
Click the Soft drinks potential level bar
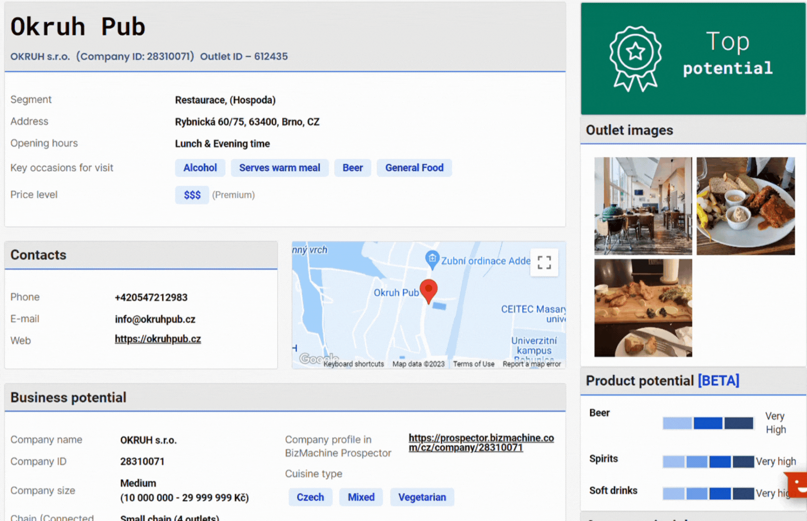coord(708,494)
